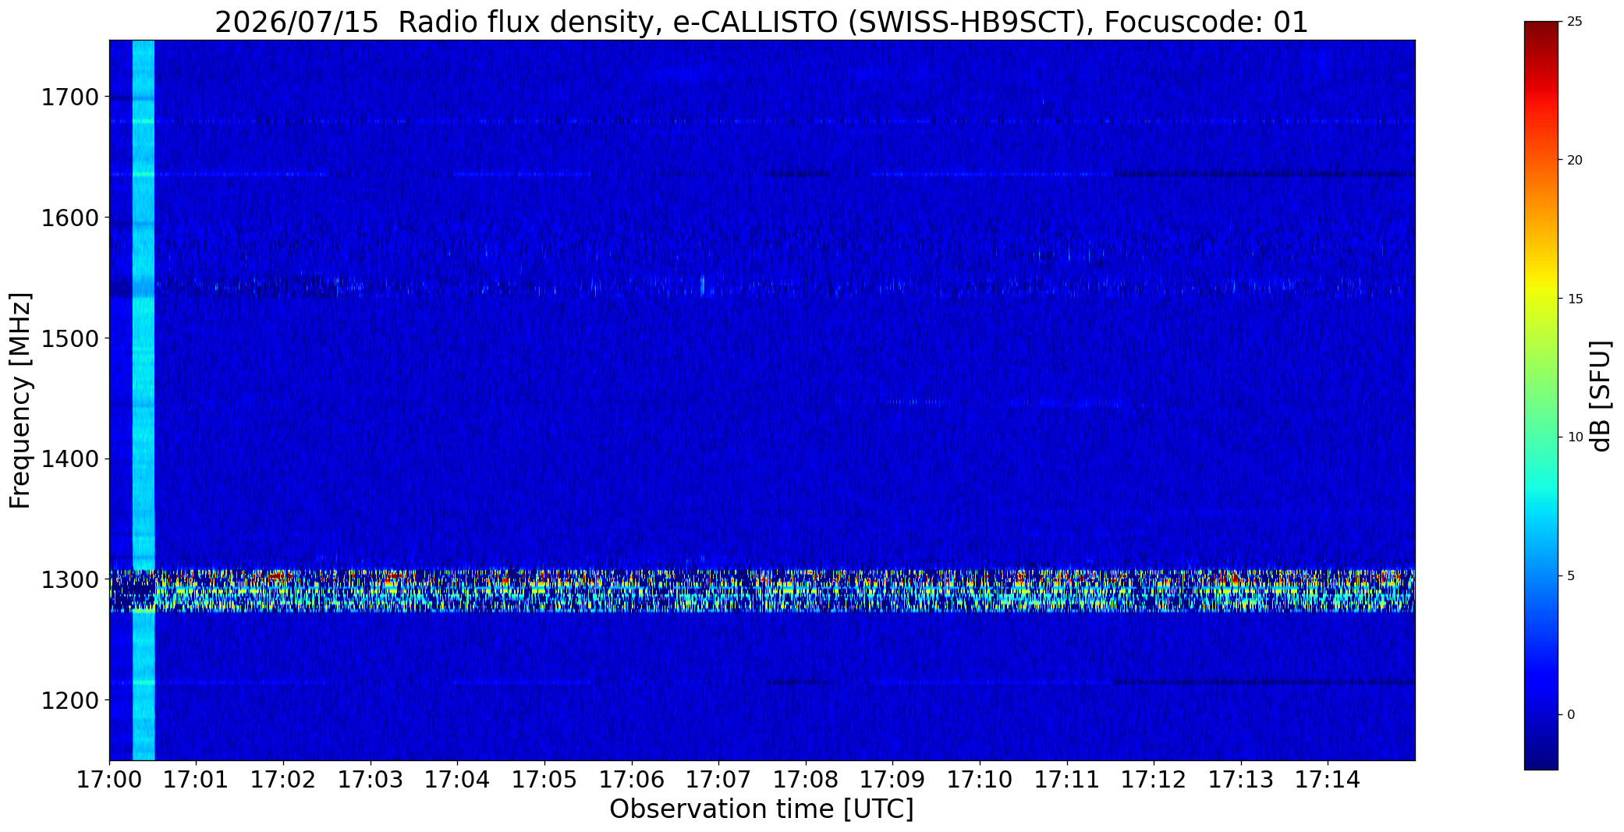Viewport: 1624px width, 832px height.
Task: Click the 17:10 time tick label
Action: (980, 780)
